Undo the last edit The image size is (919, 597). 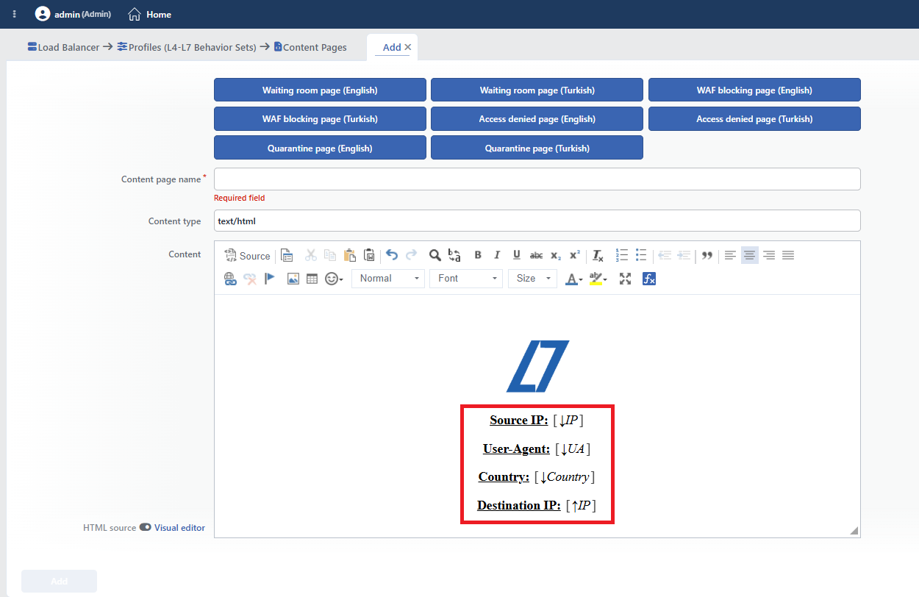coord(392,255)
